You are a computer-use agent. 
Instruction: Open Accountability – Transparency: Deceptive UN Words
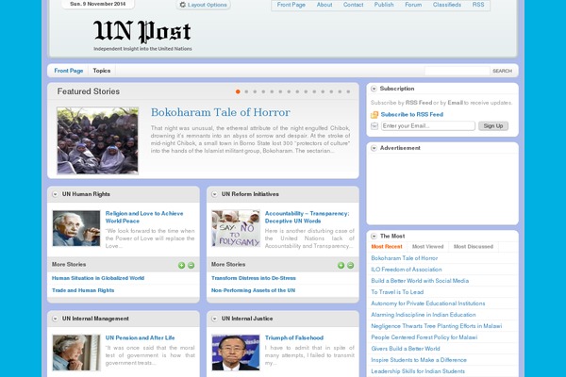tap(308, 217)
